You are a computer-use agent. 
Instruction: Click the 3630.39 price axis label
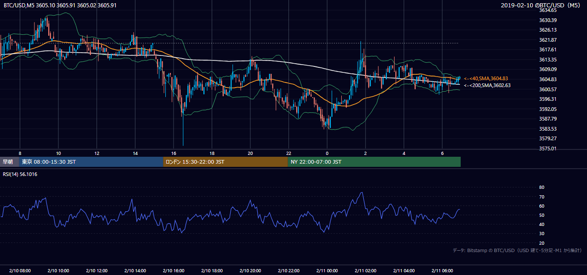(x=548, y=20)
